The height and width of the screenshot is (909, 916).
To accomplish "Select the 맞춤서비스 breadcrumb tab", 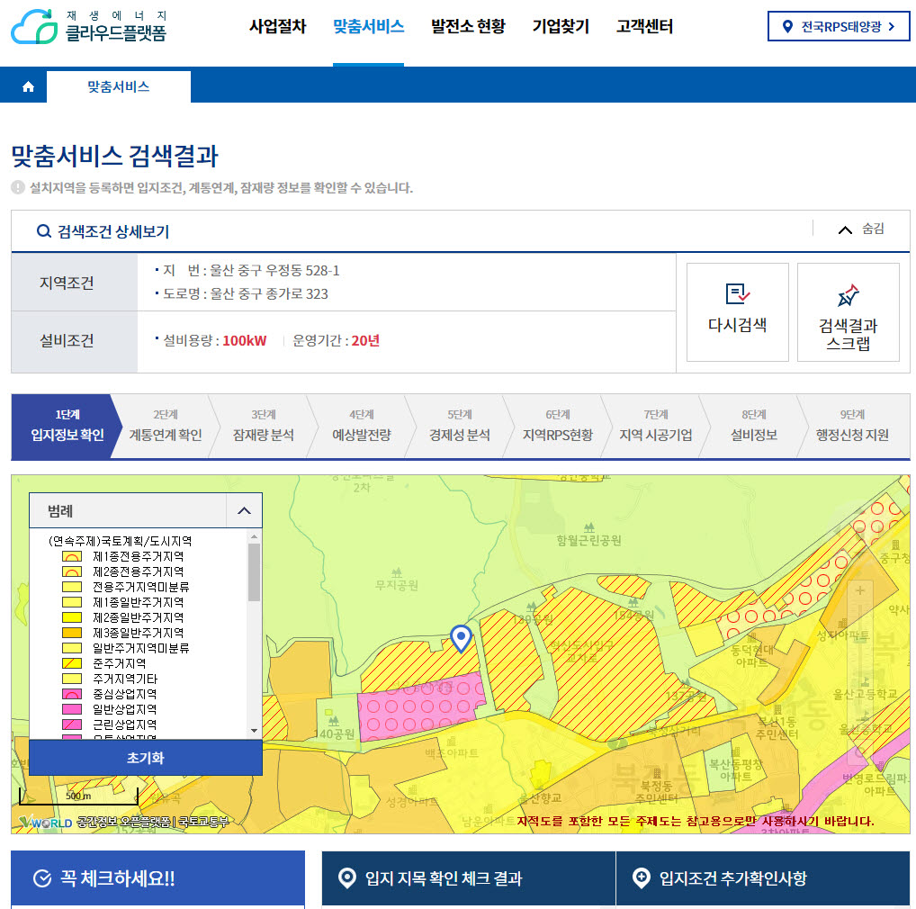I will click(119, 85).
